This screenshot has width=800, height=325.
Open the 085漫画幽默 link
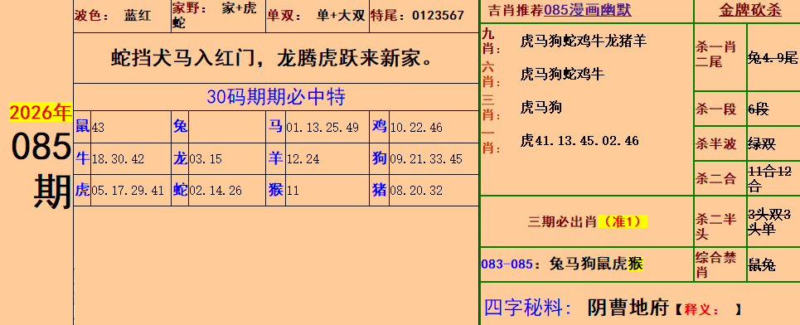(x=588, y=10)
